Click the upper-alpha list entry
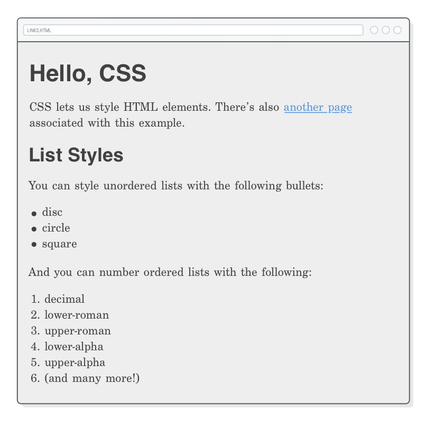The width and height of the screenshot is (427, 422). [x=74, y=362]
